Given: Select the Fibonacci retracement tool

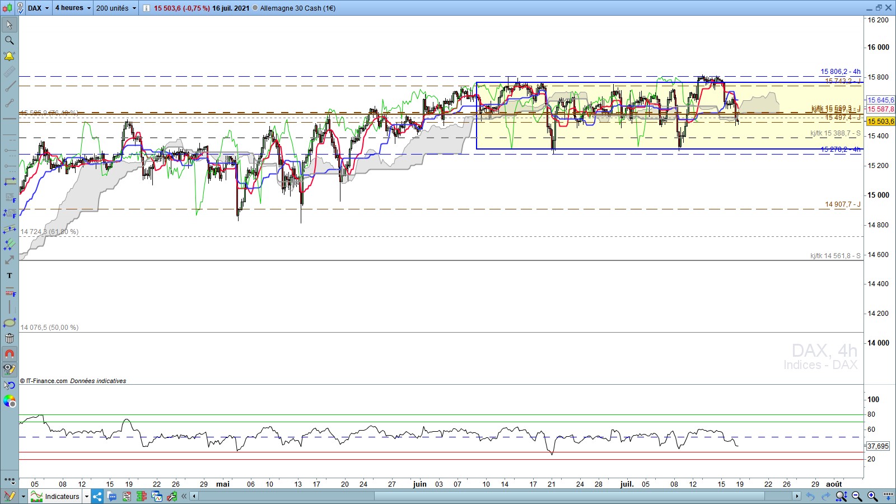Looking at the screenshot, I should point(10,197).
